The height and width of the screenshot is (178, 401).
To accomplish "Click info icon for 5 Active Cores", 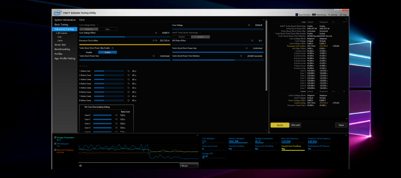I will click(x=128, y=88).
